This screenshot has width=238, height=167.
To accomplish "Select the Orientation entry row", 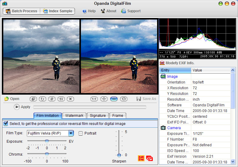I will click(x=195, y=82).
